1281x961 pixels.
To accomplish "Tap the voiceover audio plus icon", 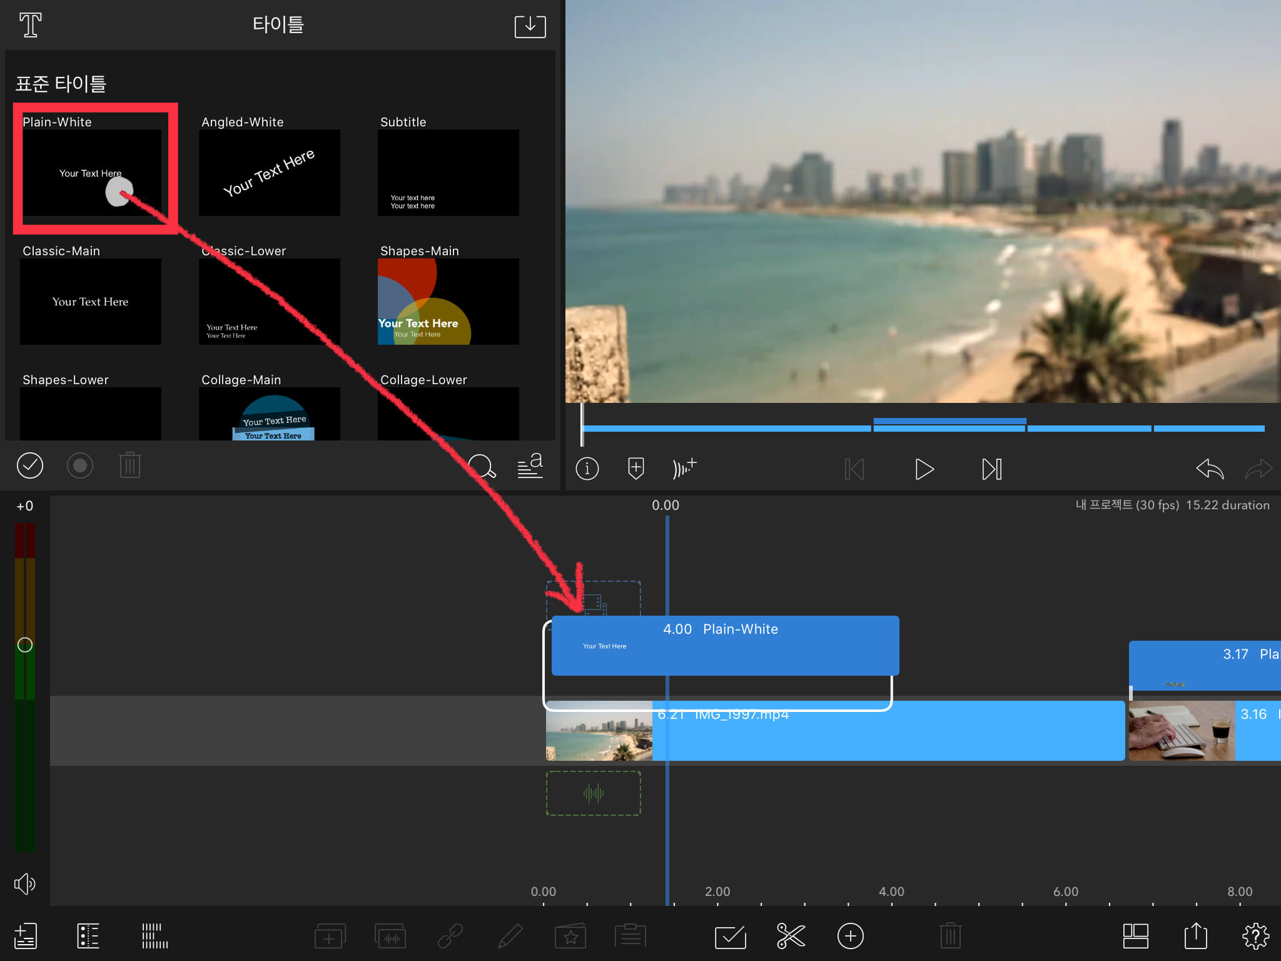I will (x=684, y=468).
